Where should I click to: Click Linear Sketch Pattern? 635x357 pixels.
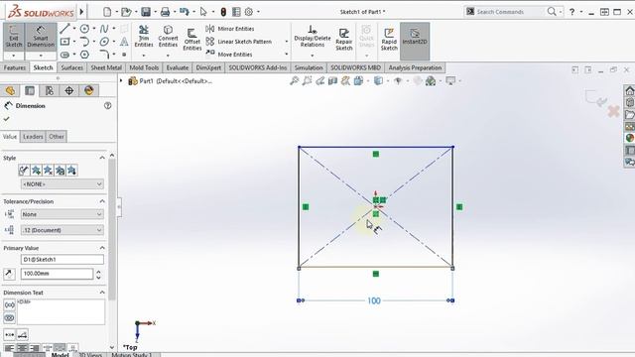point(238,42)
